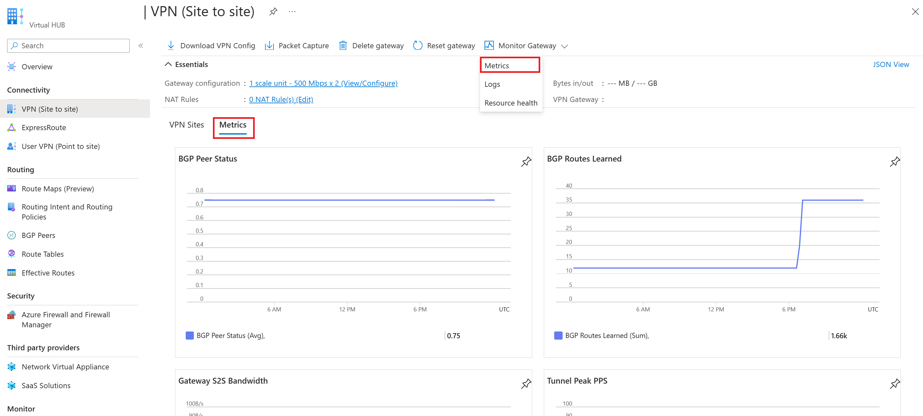
Task: Click the User VPN person icon
Action: tap(11, 146)
